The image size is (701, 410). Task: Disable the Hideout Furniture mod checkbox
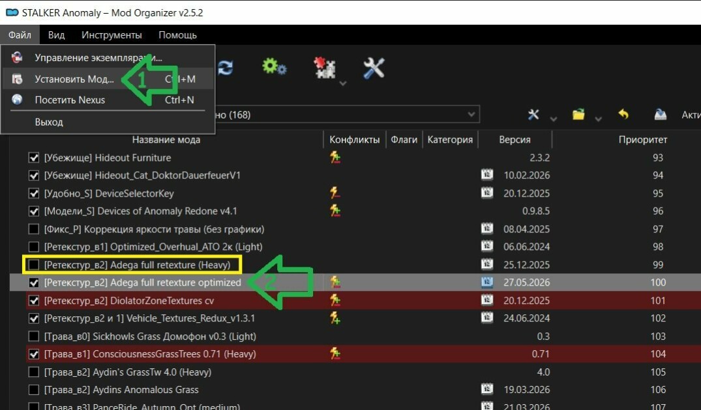pos(33,157)
